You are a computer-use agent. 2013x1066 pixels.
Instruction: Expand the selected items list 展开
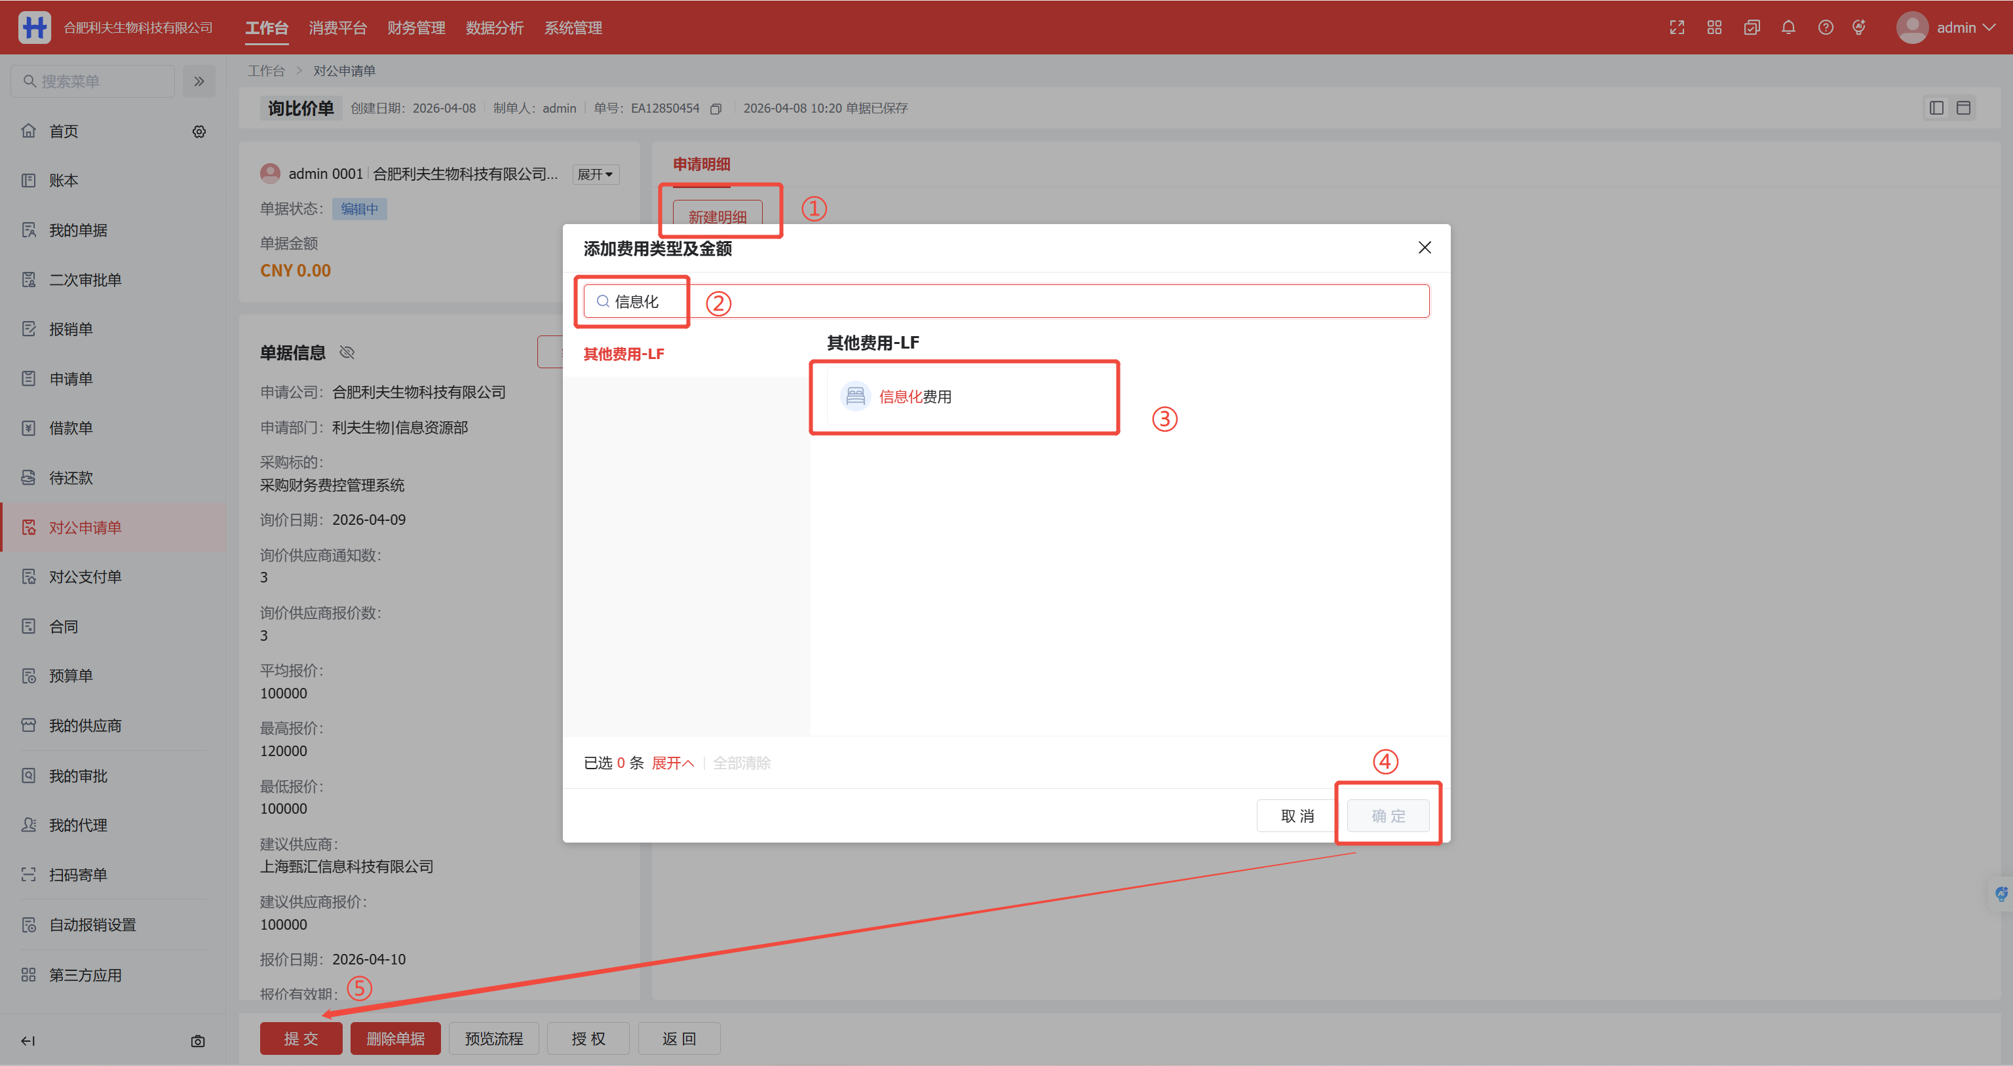coord(672,763)
